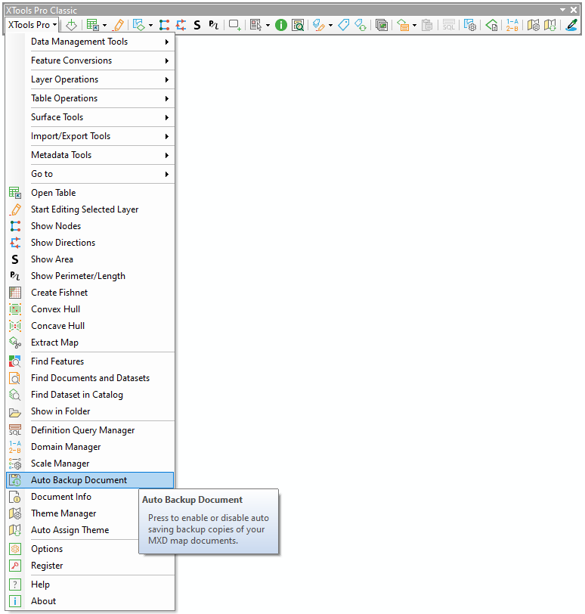Choose Find Documents and Datasets
The height and width of the screenshot is (614, 585).
coord(90,378)
